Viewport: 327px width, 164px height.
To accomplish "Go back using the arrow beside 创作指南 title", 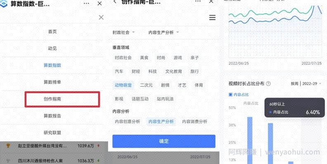I will (x=115, y=2).
